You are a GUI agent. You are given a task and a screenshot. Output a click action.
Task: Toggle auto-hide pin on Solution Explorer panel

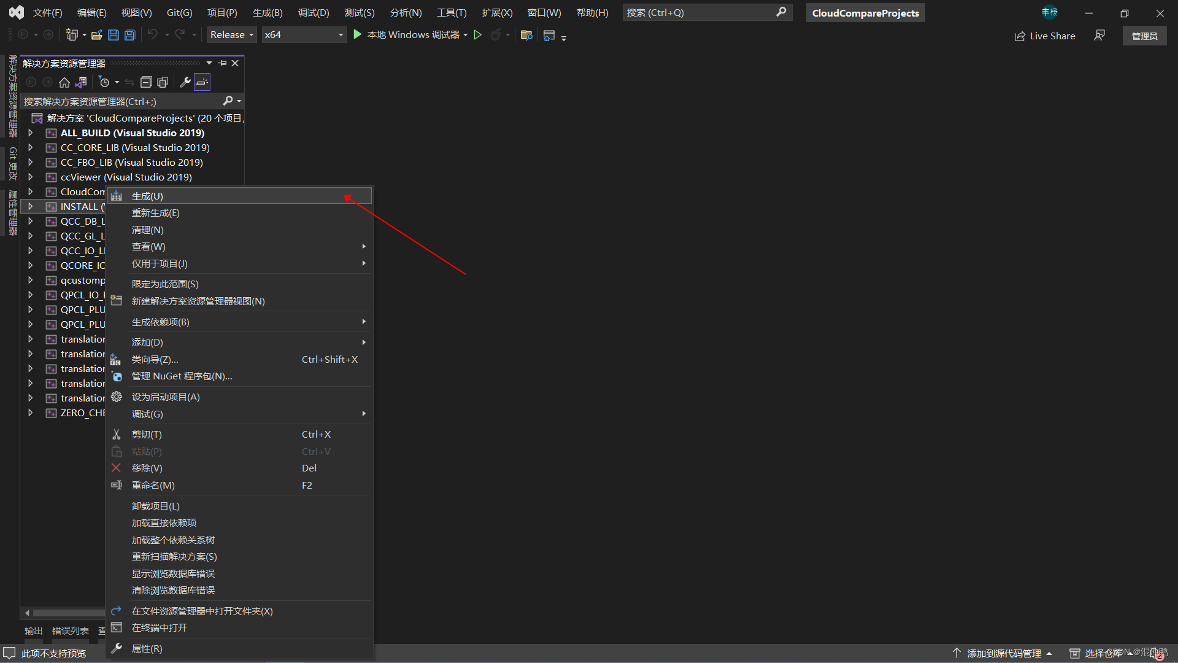pos(222,63)
